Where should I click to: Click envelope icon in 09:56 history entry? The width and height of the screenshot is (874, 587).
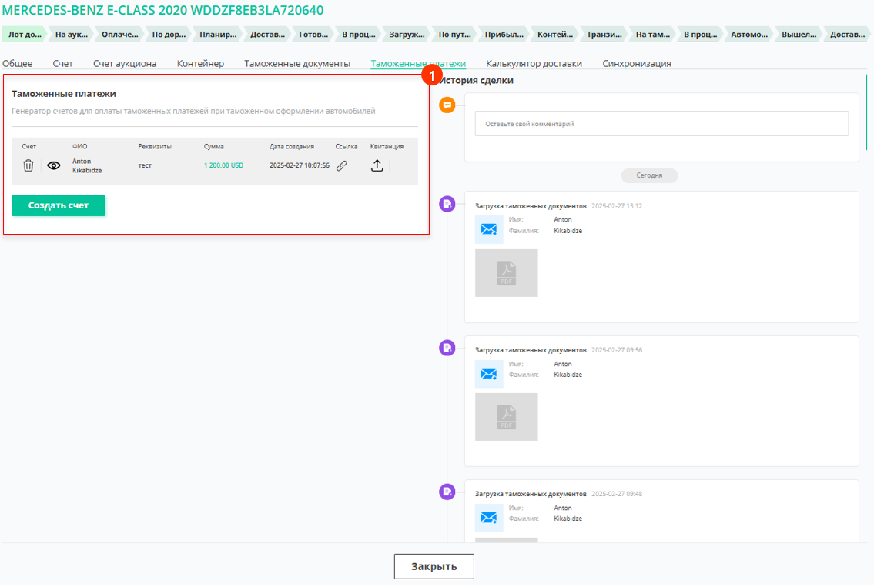pyautogui.click(x=489, y=374)
